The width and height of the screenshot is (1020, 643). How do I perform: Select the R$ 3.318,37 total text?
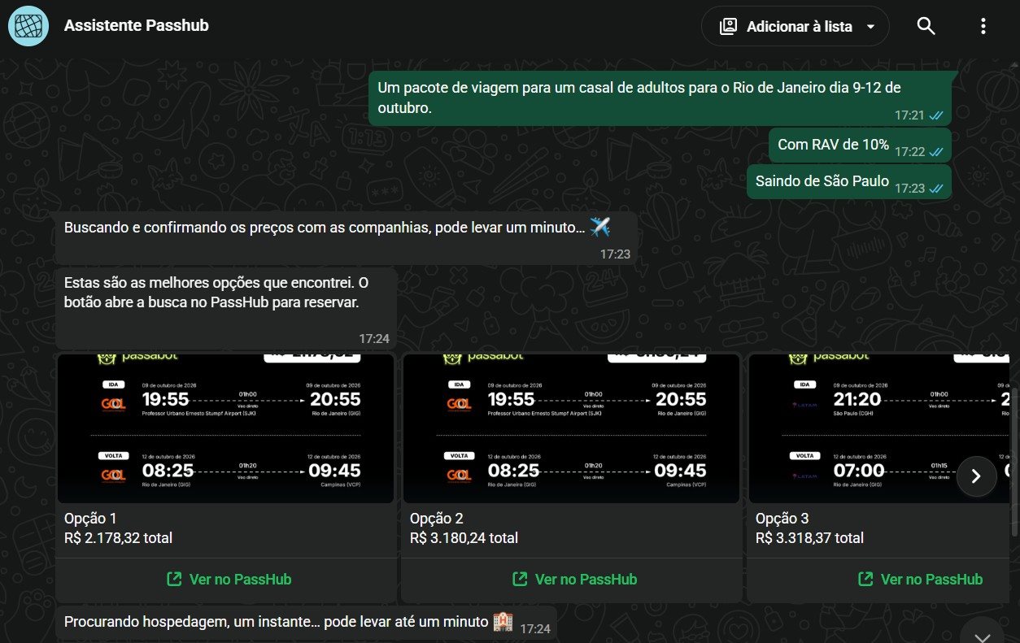[x=809, y=538]
